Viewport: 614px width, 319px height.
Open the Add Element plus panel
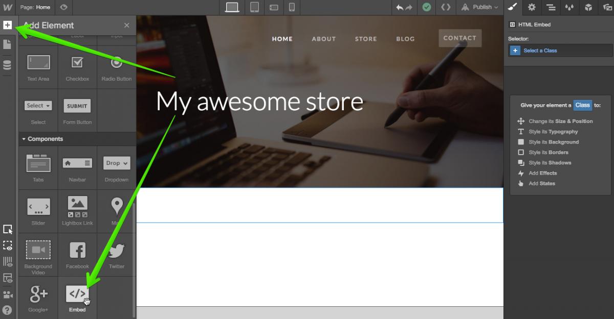point(7,25)
